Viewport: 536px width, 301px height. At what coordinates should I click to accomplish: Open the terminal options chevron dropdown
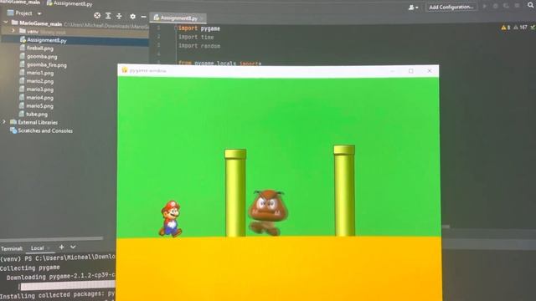click(x=73, y=247)
